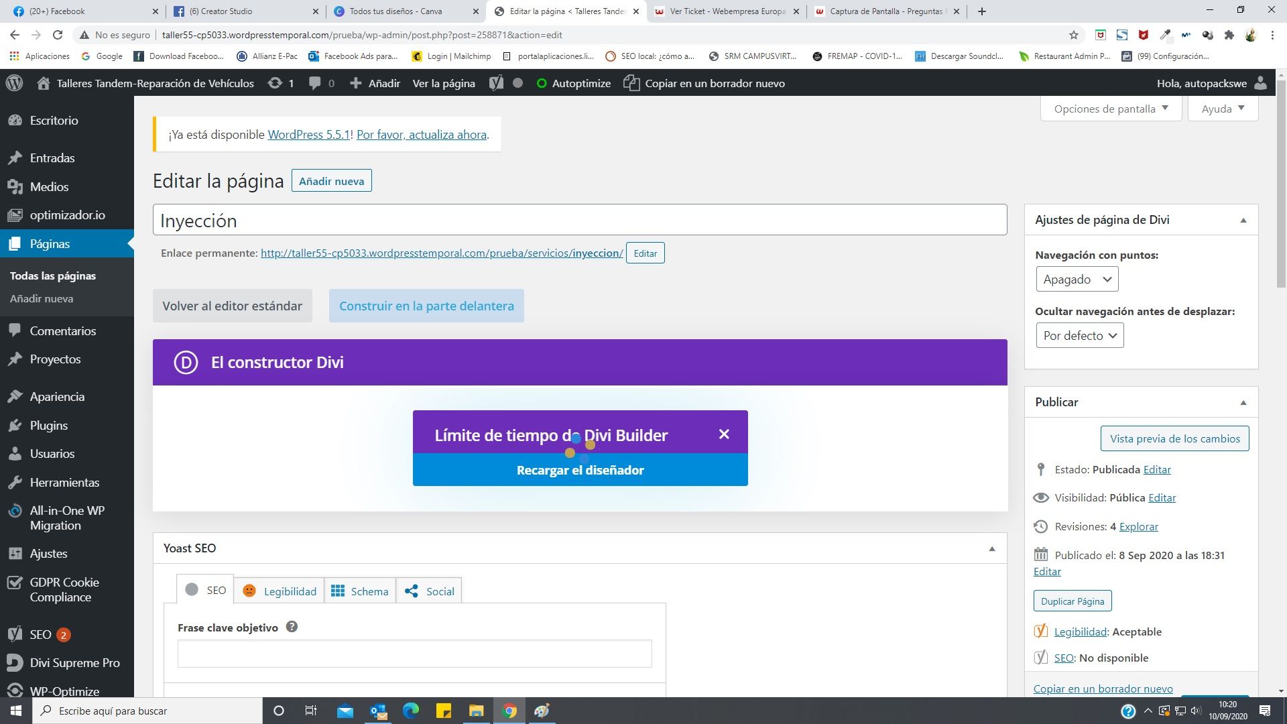1287x724 pixels.
Task: Open the All-in-One WP Migration menu
Action: pyautogui.click(x=67, y=518)
